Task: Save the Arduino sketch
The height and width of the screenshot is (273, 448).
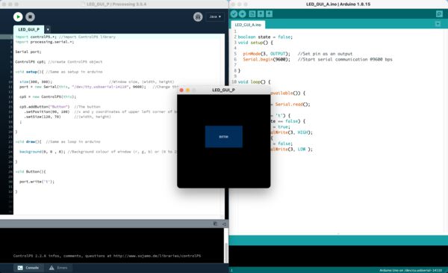Action: (x=269, y=13)
